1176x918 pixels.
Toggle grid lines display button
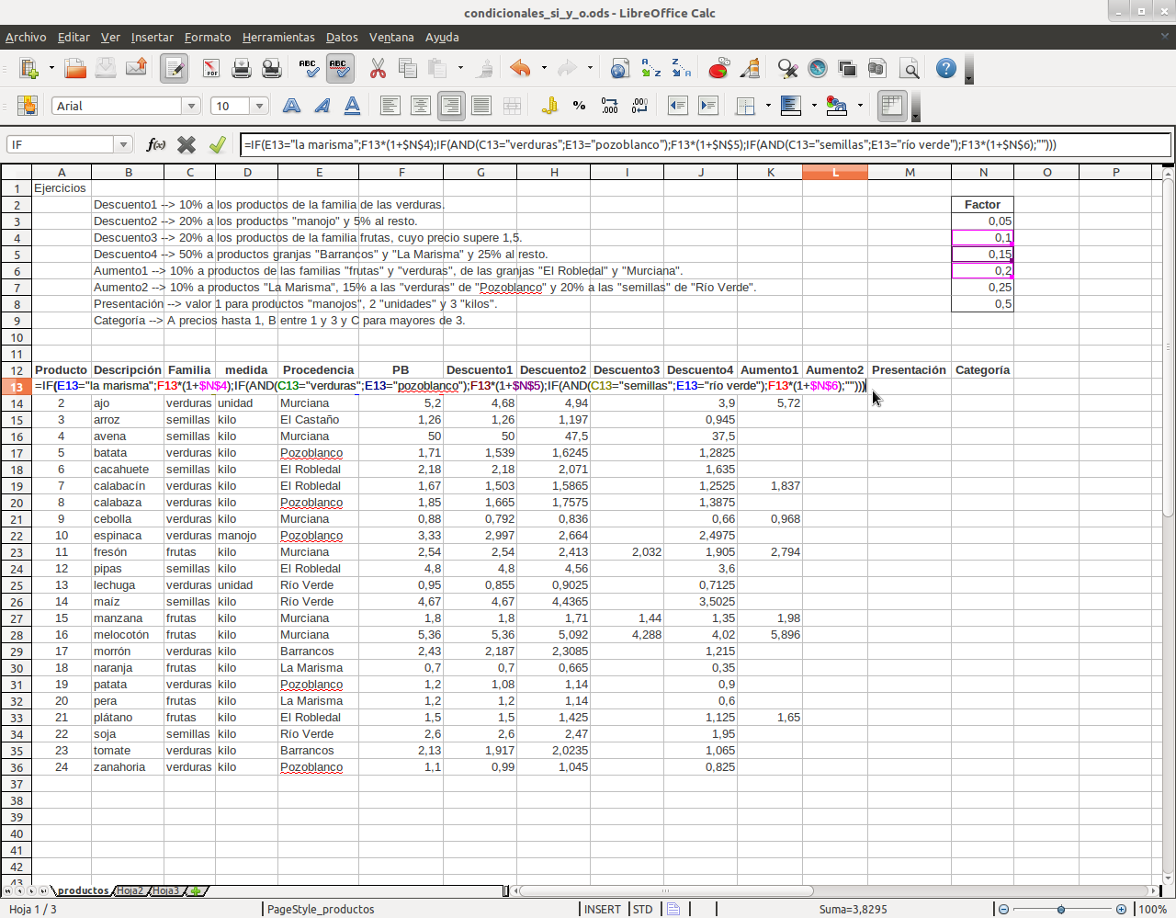(891, 106)
